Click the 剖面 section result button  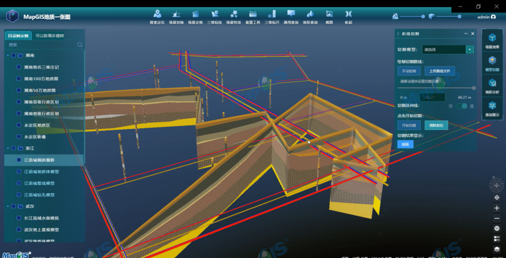tap(405, 144)
